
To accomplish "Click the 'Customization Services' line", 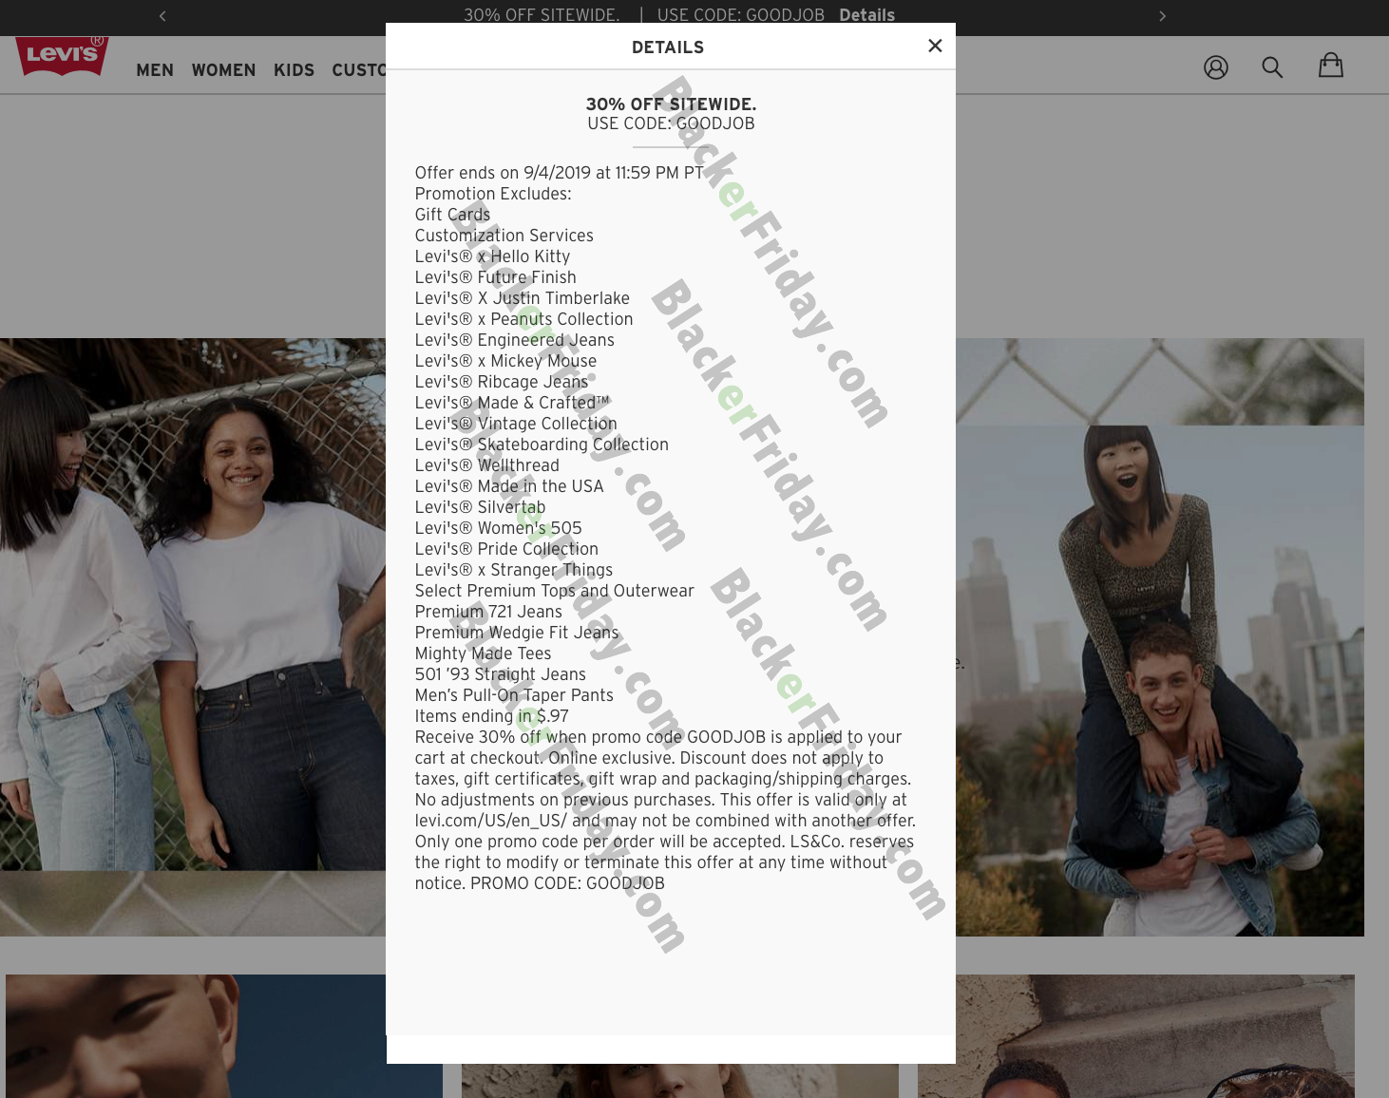I will coord(504,236).
